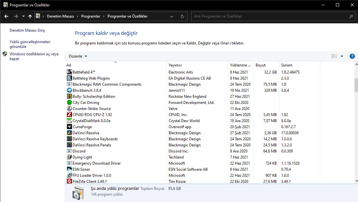The image size is (358, 202).
Task: Click the City Car Driving icon
Action: coord(69,102)
